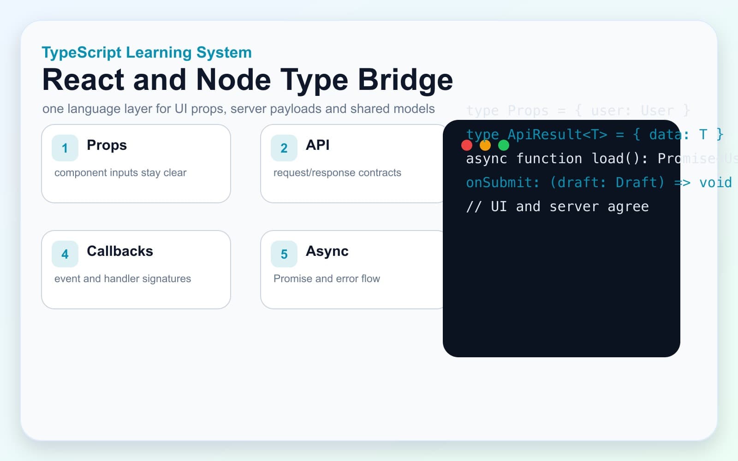738x461 pixels.
Task: Click the faded 'type Props' code line
Action: point(578,111)
